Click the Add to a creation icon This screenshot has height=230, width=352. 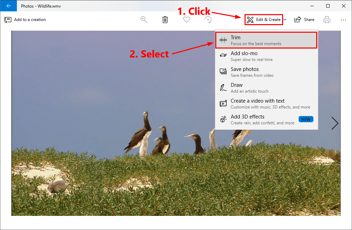(8, 20)
